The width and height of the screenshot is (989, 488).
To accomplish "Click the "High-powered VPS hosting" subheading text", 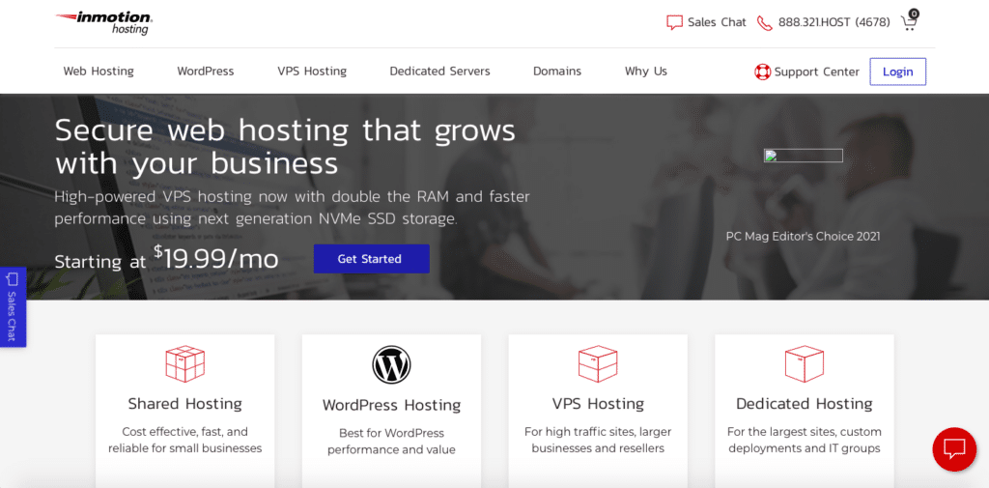I will pyautogui.click(x=292, y=208).
